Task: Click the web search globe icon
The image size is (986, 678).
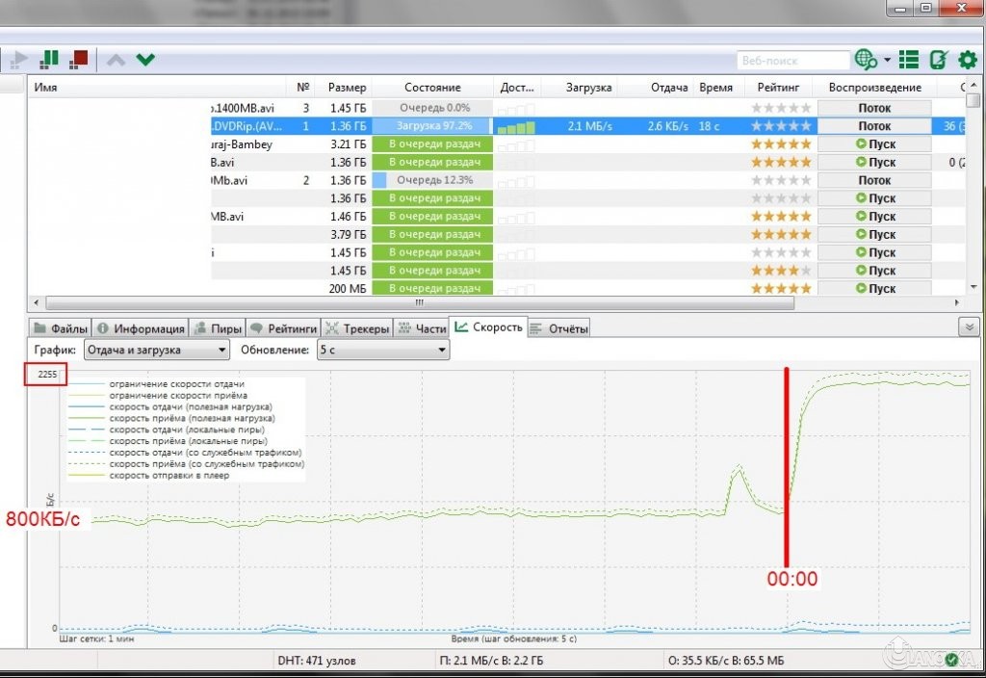Action: pos(865,60)
